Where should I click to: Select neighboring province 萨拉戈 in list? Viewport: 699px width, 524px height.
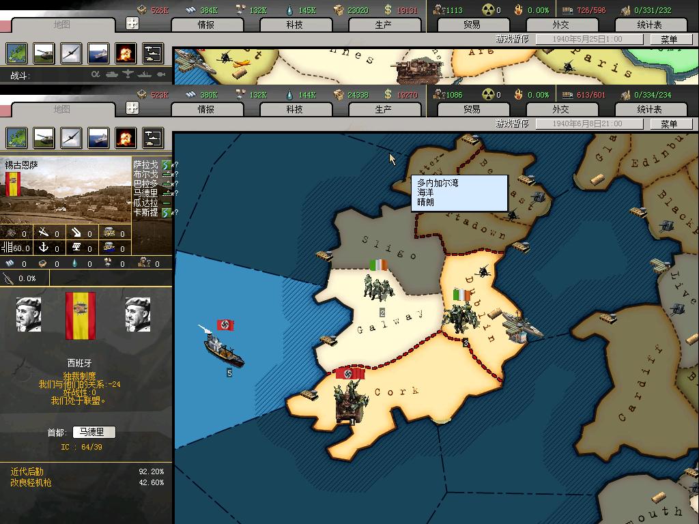coord(146,165)
